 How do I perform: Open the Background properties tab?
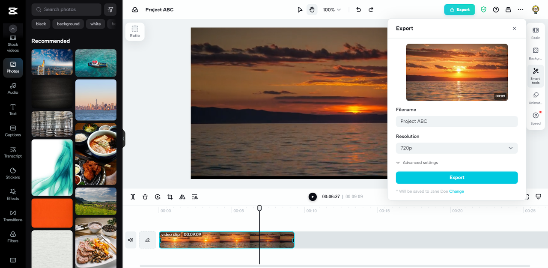536,54
